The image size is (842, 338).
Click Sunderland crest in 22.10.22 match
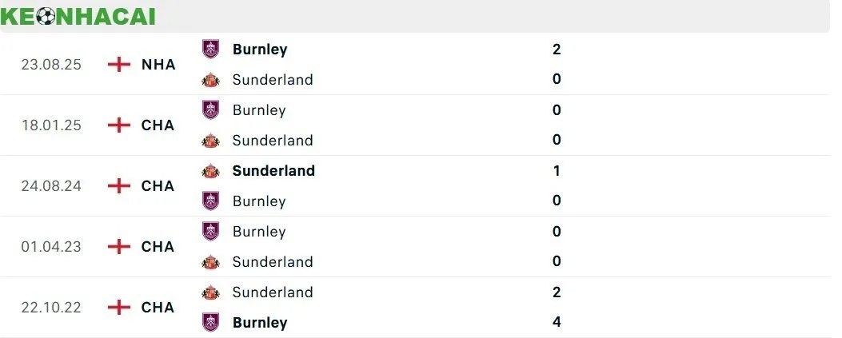tap(210, 292)
